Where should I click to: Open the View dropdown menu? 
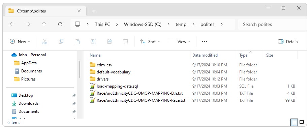point(180,42)
